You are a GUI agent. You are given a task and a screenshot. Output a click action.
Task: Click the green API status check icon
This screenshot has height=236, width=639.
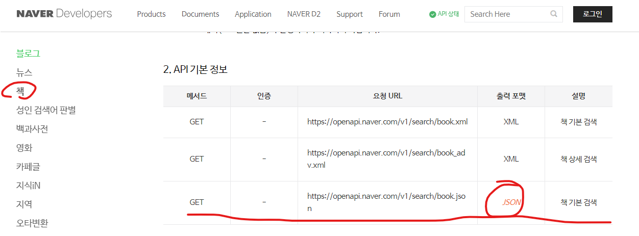pos(433,14)
